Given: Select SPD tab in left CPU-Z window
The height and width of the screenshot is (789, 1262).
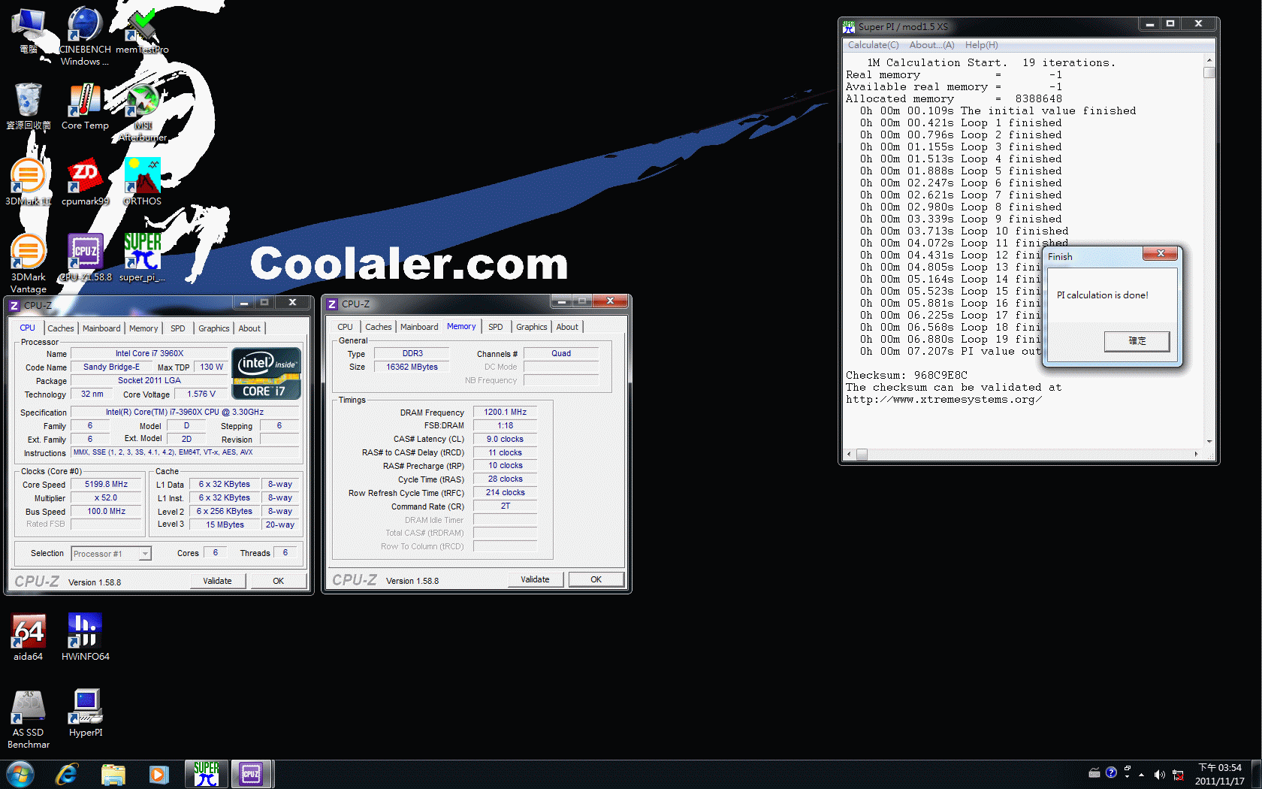Looking at the screenshot, I should [x=178, y=328].
